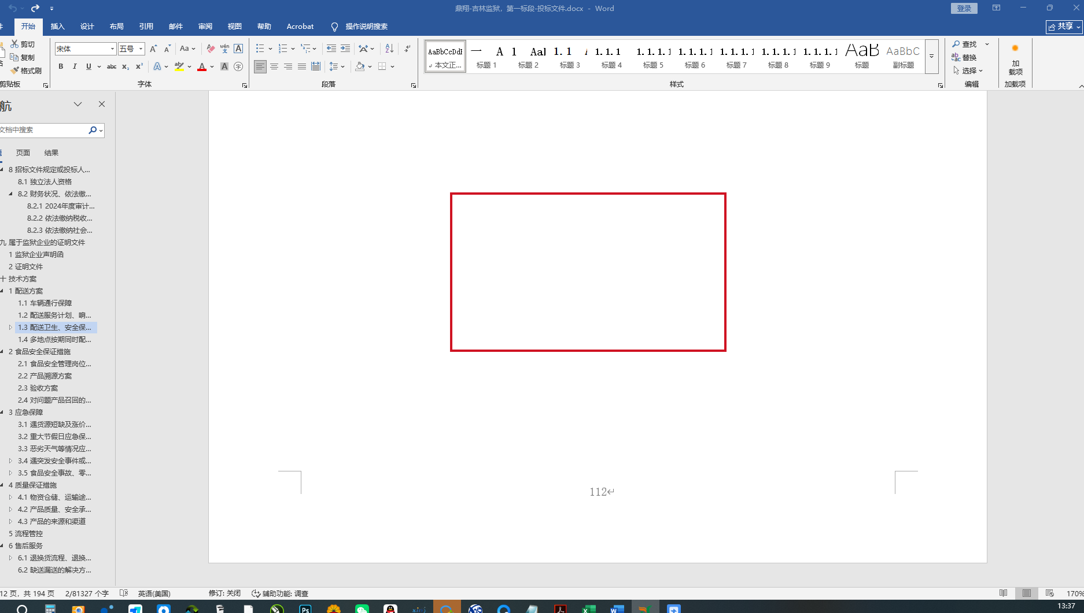The height and width of the screenshot is (613, 1084).
Task: Switch to web layout view in status bar
Action: tap(1050, 593)
